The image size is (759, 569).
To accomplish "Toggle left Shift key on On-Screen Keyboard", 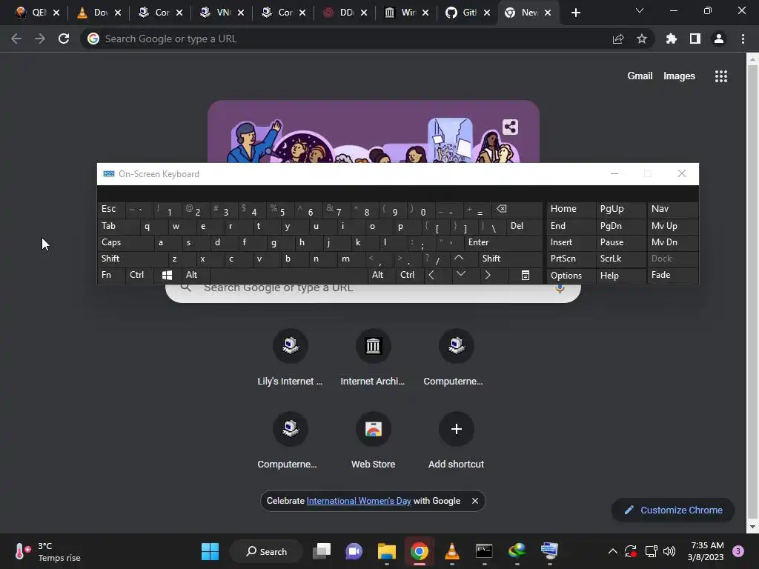I will [133, 259].
